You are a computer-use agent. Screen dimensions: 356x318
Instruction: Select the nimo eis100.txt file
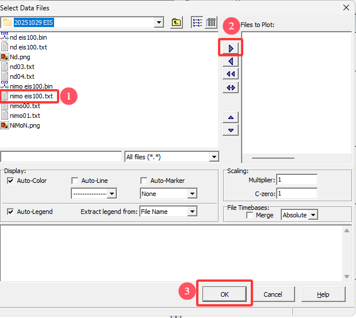click(x=32, y=96)
